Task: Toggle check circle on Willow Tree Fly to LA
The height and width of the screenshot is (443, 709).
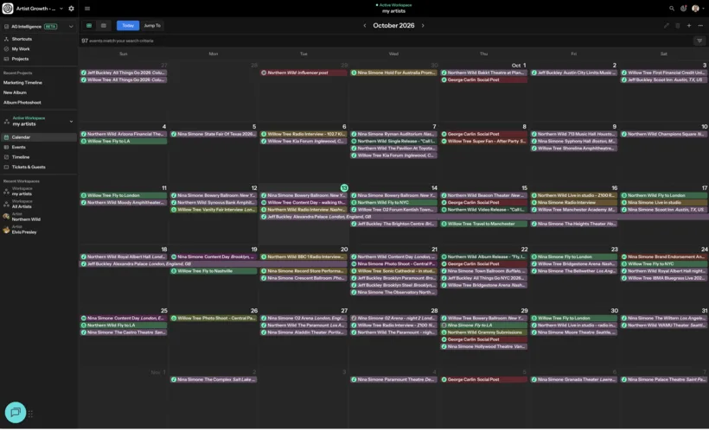Action: point(84,142)
